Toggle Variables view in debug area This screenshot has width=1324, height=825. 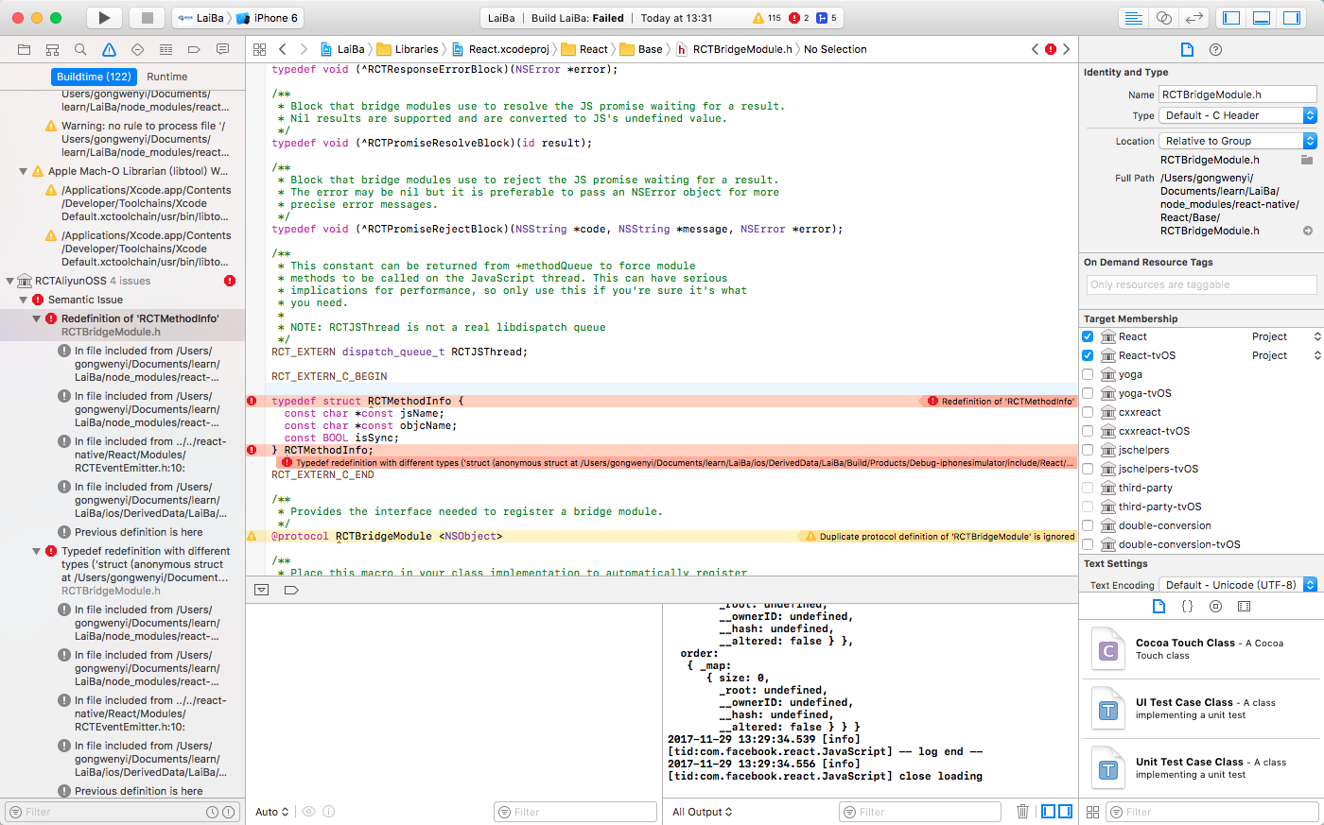(1049, 811)
